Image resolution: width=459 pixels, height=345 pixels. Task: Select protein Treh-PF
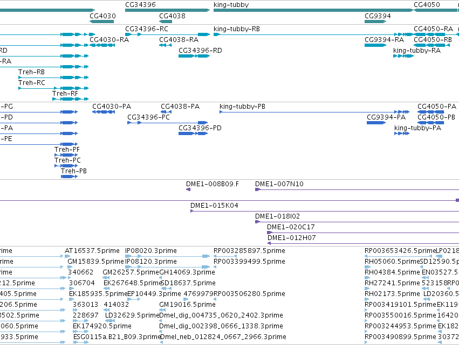(66, 155)
